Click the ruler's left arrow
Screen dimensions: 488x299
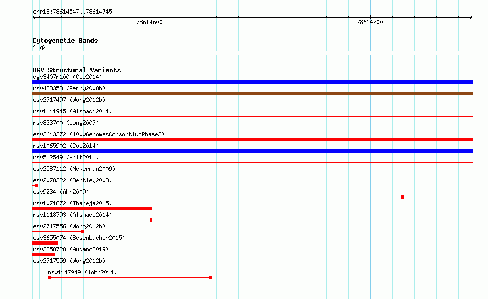[x=35, y=17]
